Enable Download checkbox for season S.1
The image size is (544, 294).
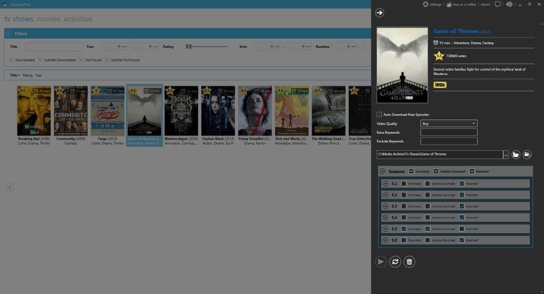404,184
